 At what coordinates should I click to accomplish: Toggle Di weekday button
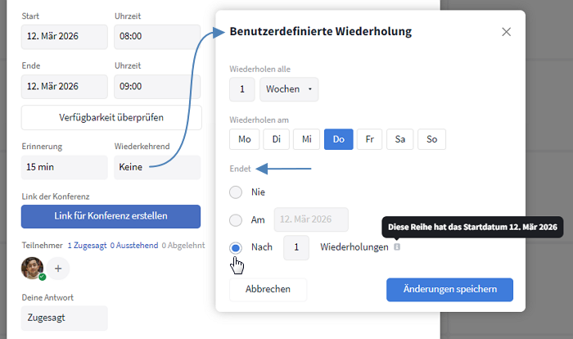(x=277, y=139)
